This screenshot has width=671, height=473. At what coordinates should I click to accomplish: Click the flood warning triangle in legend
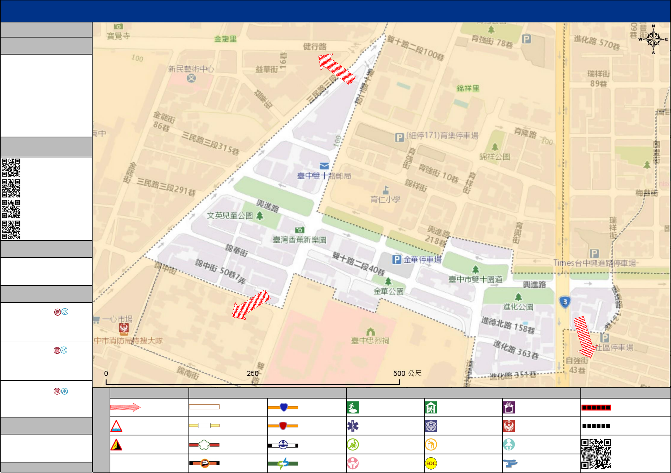coord(116,426)
